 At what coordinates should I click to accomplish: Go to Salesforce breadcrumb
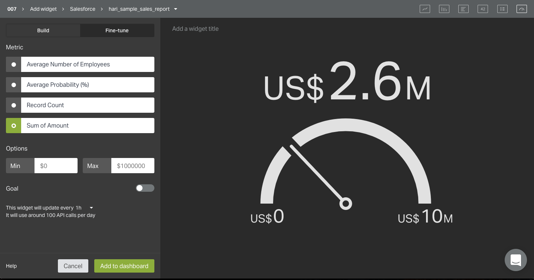tap(82, 9)
